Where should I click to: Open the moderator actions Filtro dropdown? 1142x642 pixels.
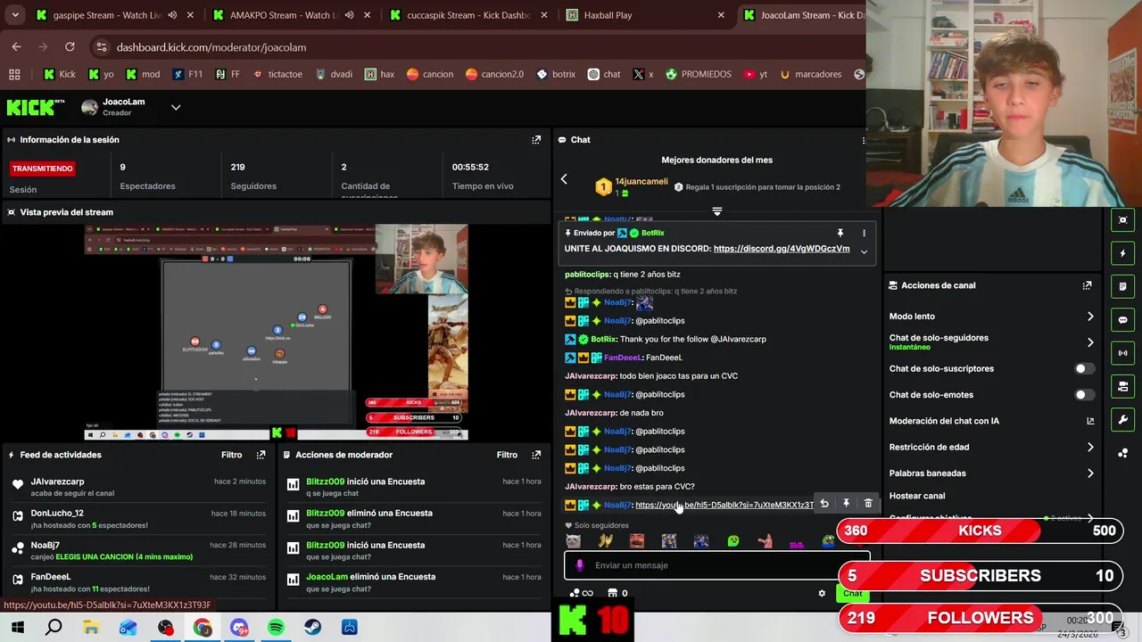tap(507, 455)
